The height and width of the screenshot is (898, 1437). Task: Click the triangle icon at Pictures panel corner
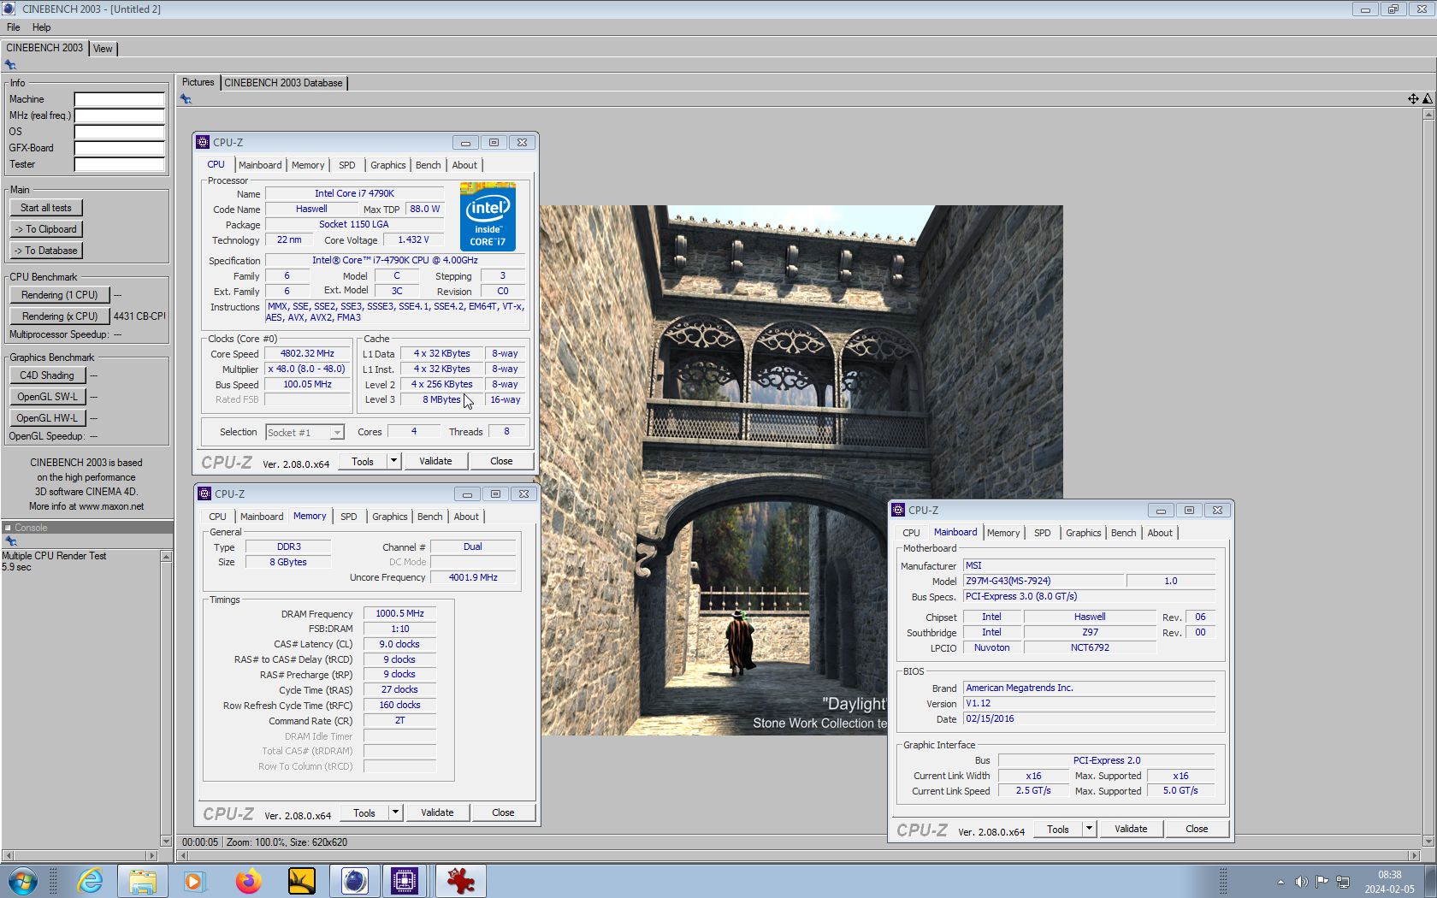point(1427,99)
